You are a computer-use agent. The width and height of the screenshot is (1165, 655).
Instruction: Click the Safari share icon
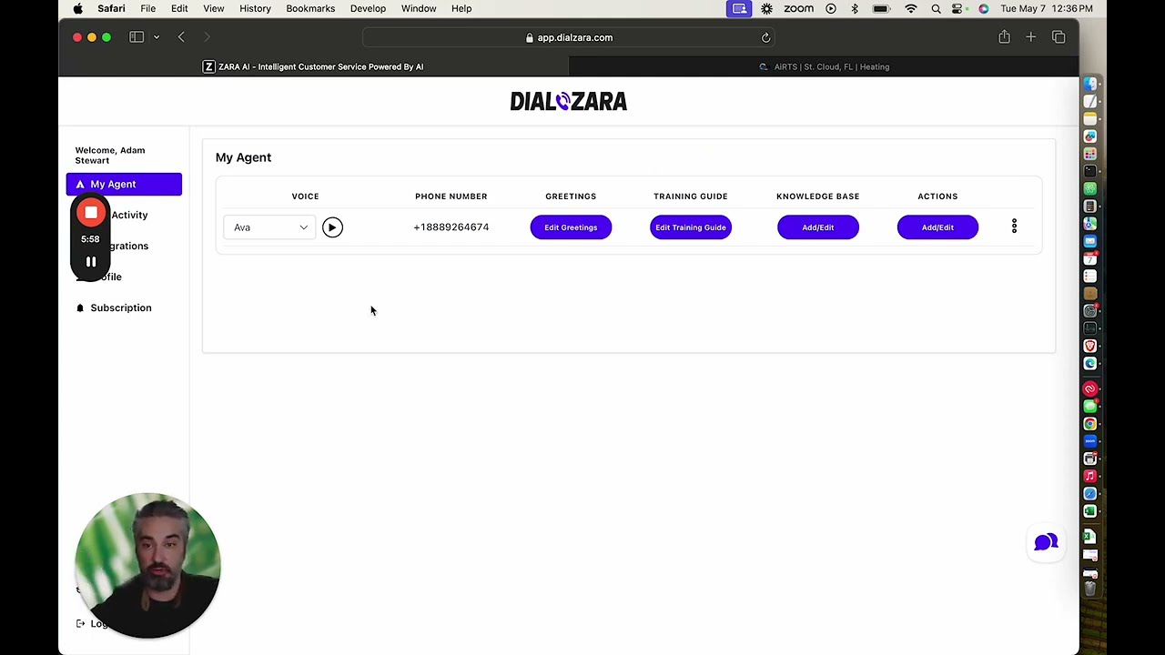click(1004, 37)
